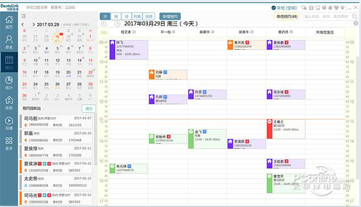The height and width of the screenshot is (207, 361).
Task: Toggle the 24h time display
Action: pos(103,32)
